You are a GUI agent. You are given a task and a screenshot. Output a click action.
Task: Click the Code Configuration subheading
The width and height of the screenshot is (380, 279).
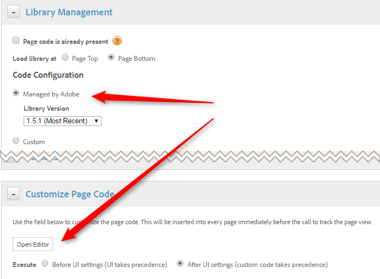coord(48,75)
